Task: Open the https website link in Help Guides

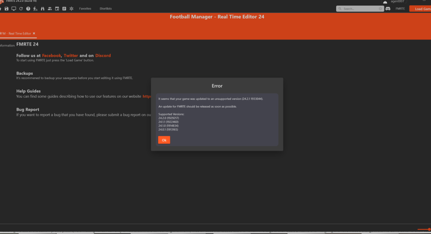Action: click(147, 96)
